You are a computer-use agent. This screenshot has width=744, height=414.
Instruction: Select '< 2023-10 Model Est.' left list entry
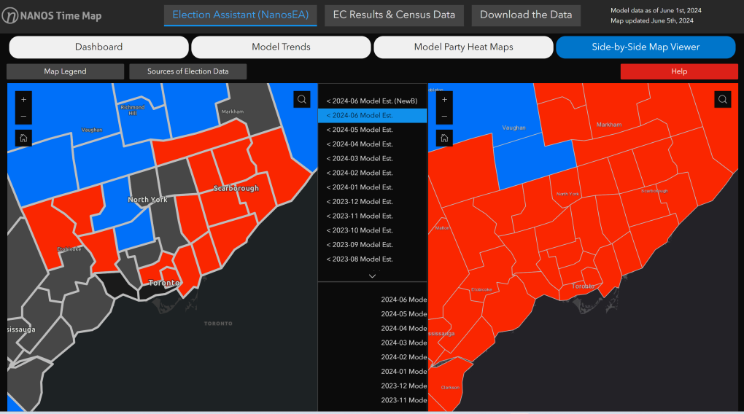(373, 230)
